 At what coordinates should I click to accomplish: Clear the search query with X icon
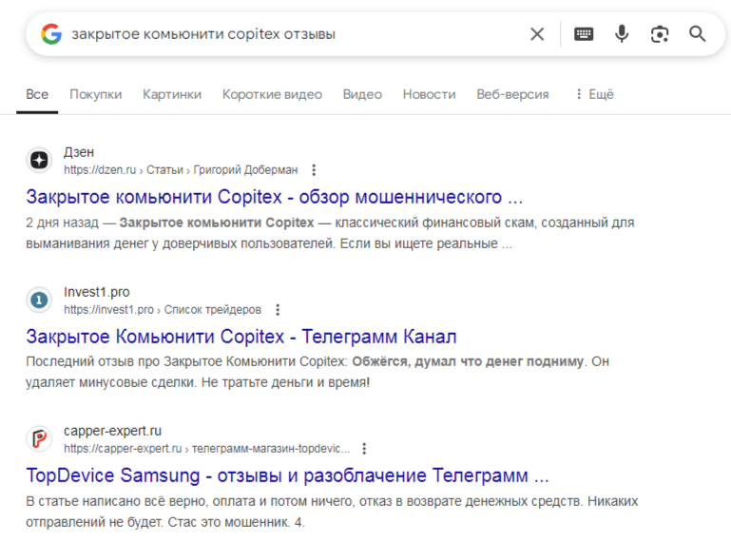[537, 34]
